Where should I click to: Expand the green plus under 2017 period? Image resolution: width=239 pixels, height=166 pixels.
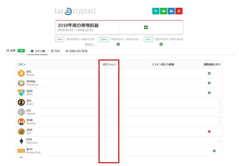[161, 44]
